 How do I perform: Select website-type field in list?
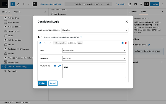[x=13, y=22]
